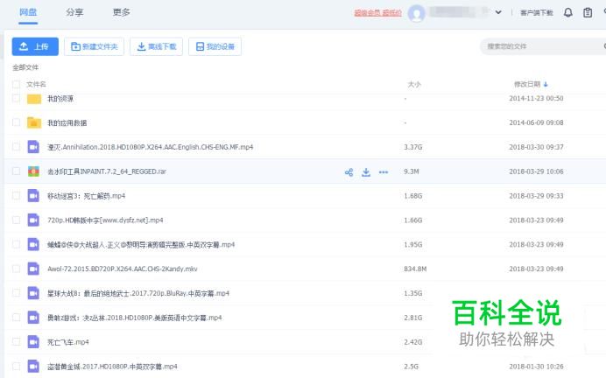Image resolution: width=606 pixels, height=378 pixels.
Task: Open the 我的资源 folder name
Action: 60,99
